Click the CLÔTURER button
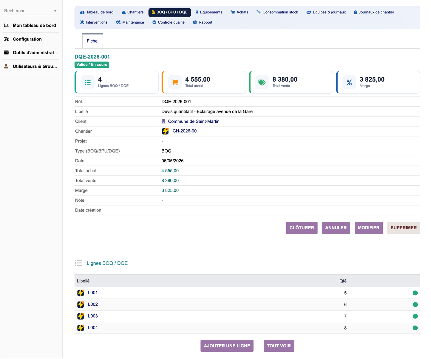This screenshot has height=359, width=431. coord(302,228)
